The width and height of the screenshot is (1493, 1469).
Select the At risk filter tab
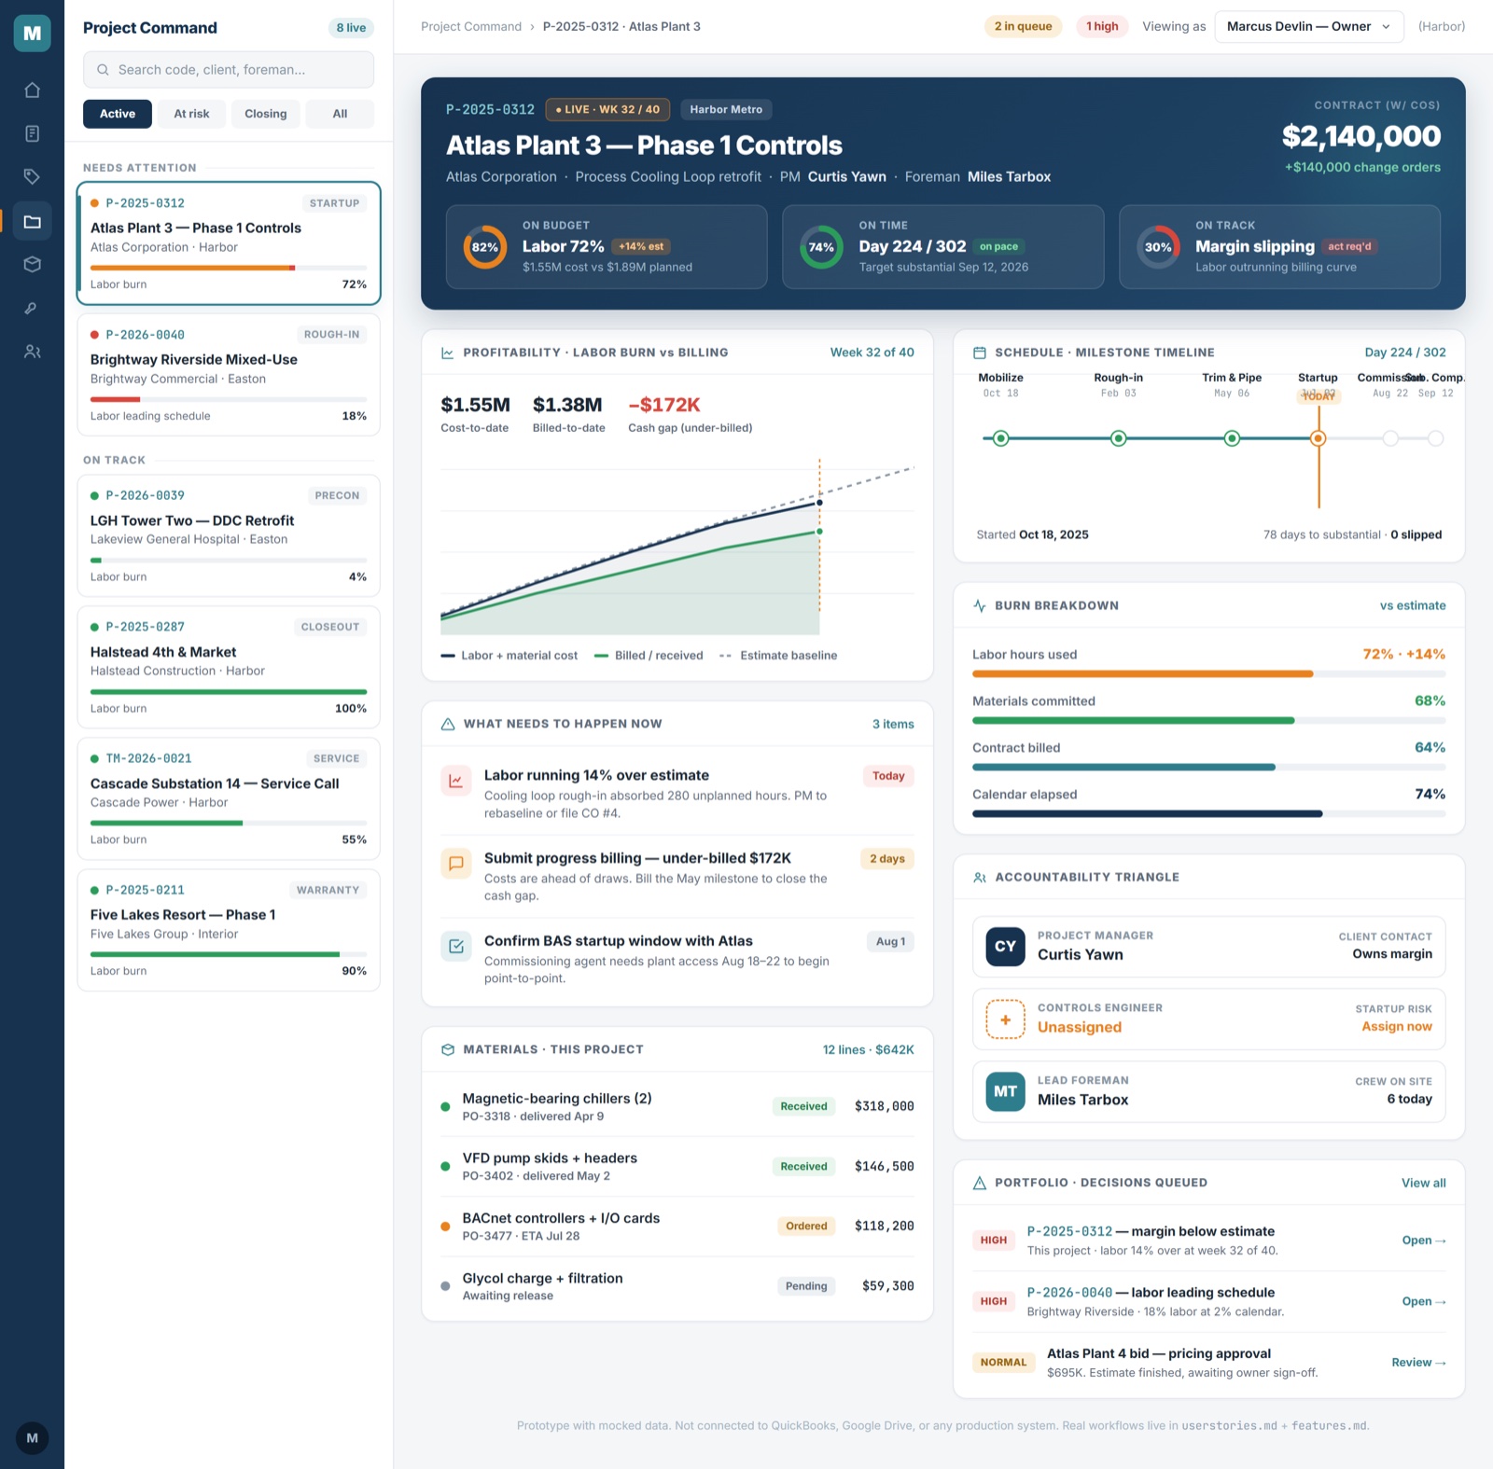(191, 114)
